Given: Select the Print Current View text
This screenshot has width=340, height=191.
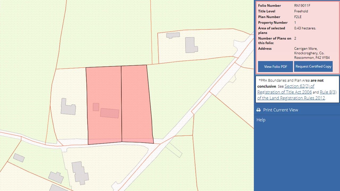Looking at the screenshot, I should point(280,110).
